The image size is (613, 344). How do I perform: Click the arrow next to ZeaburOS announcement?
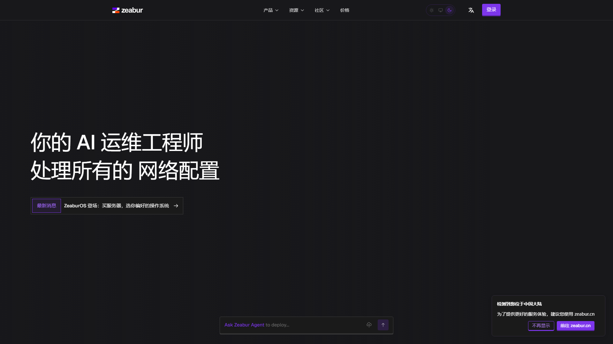[x=176, y=206]
